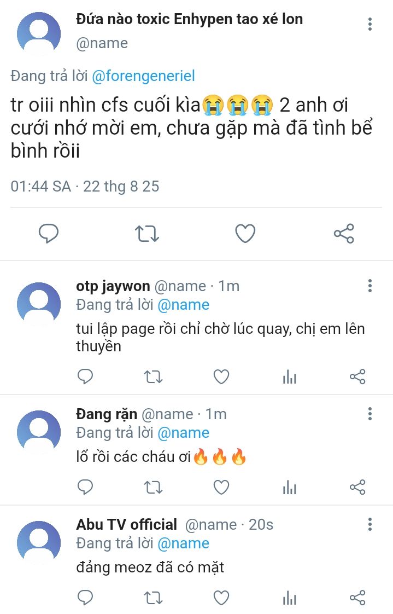393x614 pixels.
Task: Open more options on Đang rặn's reply
Action: pyautogui.click(x=370, y=414)
